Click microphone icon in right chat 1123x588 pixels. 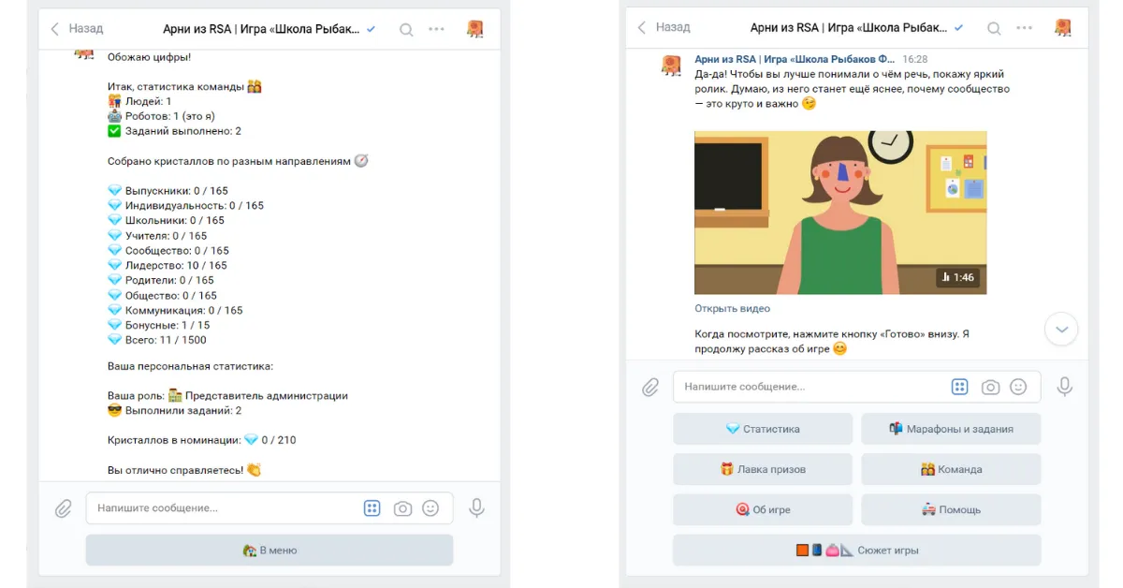point(1064,387)
